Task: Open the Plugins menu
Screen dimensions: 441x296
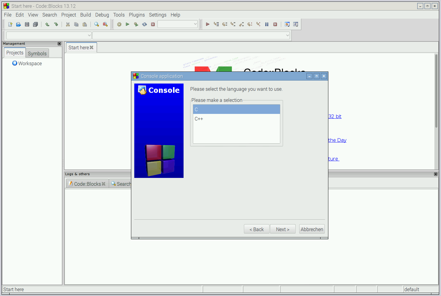Action: 137,15
